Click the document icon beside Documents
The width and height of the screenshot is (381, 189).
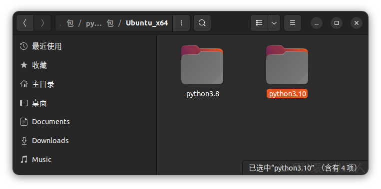(x=24, y=122)
